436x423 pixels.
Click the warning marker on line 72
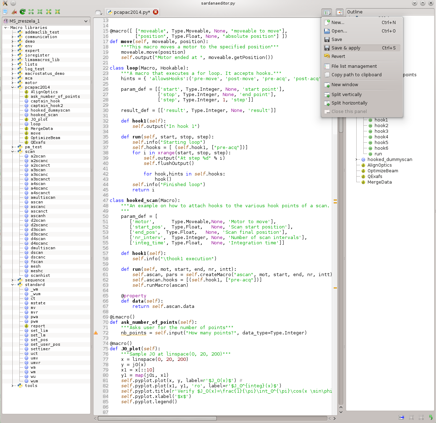96,333
